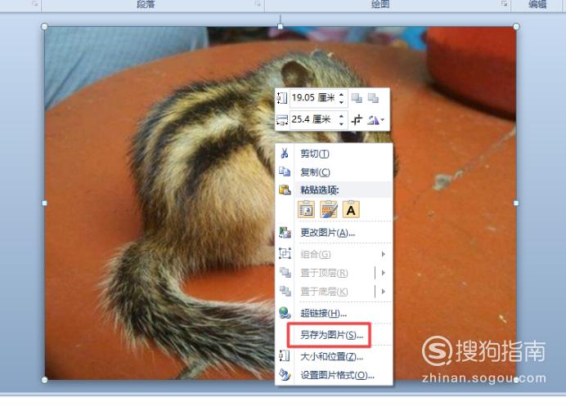Expand the Bring to Front submenu arrow
The image size is (566, 406).
[384, 273]
